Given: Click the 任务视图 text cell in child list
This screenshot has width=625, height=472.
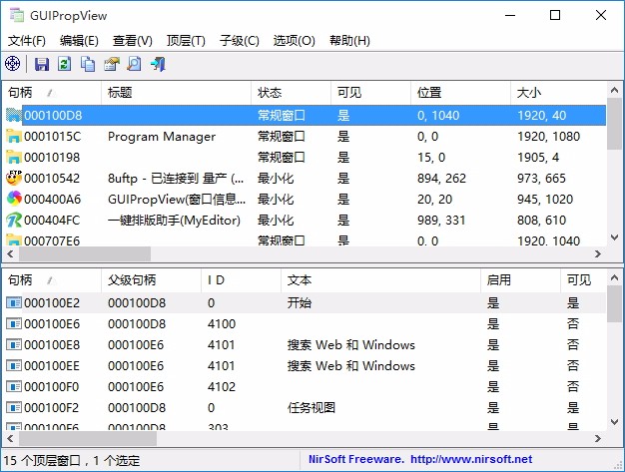Looking at the screenshot, I should pyautogui.click(x=312, y=407).
